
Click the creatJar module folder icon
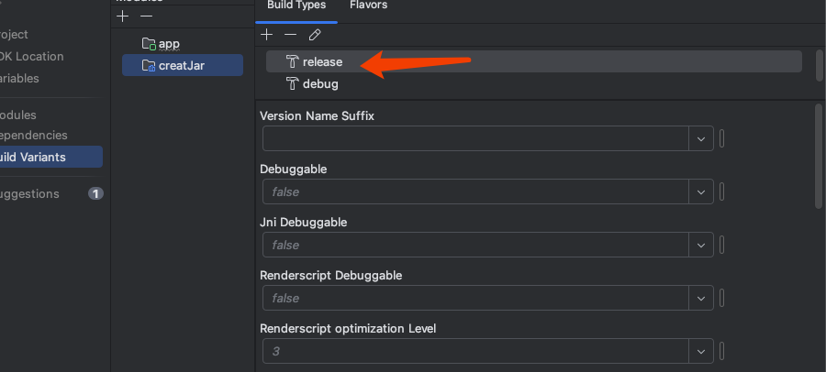(149, 65)
